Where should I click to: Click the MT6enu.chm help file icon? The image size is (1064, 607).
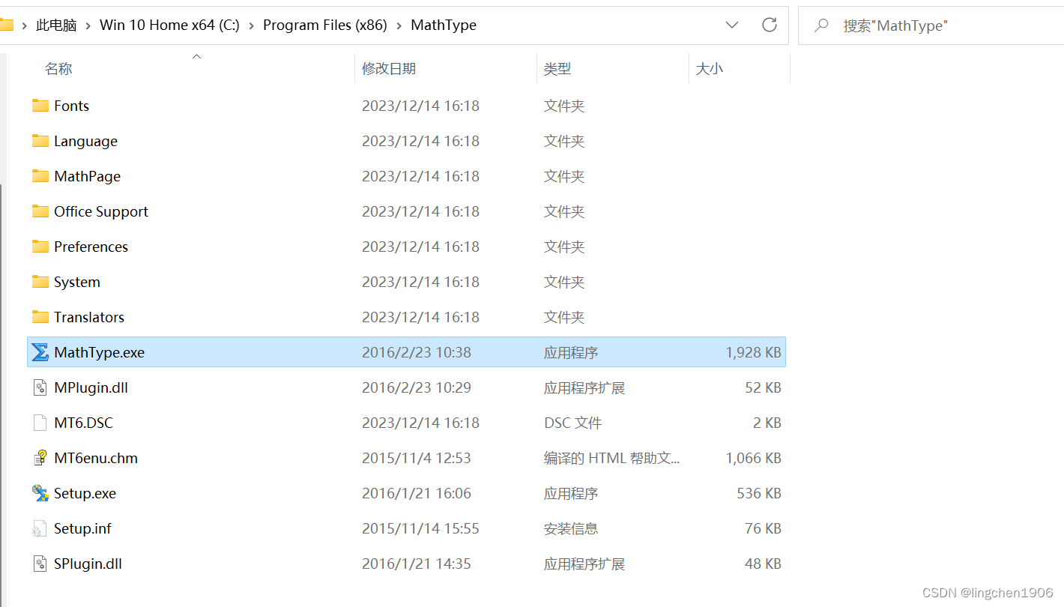[x=40, y=458]
